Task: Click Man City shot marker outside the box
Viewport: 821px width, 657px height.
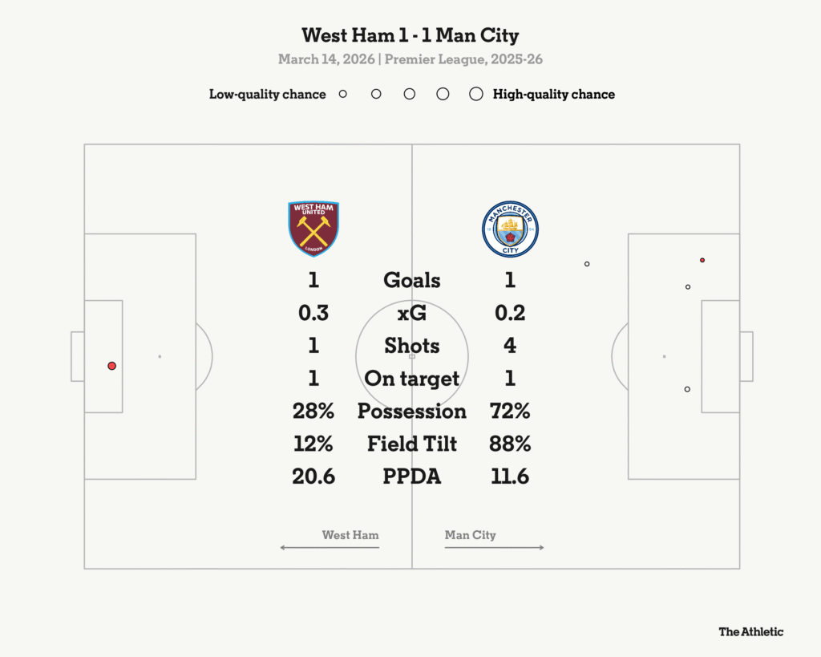Action: [587, 264]
